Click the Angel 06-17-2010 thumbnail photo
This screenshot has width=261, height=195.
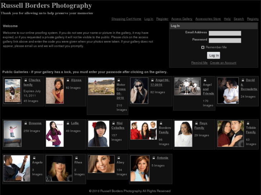(139, 91)
